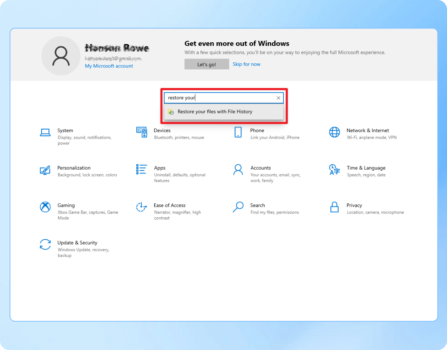This screenshot has height=350, width=447.
Task: Click the Network & Internet title
Action: pos(368,130)
